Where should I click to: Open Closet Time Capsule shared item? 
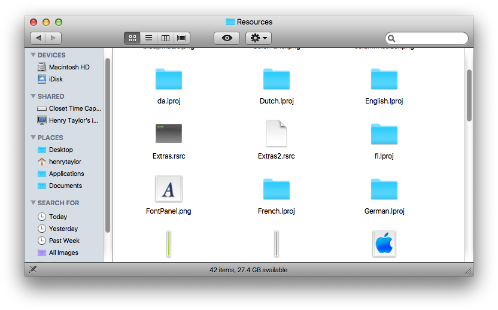[x=69, y=109]
